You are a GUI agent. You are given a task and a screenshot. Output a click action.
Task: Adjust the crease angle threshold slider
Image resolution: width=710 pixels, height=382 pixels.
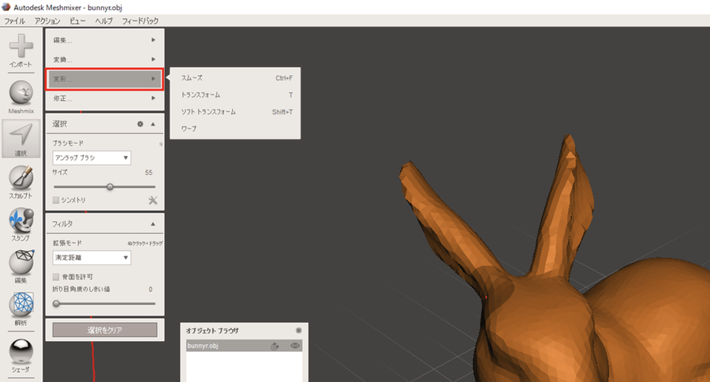(57, 304)
